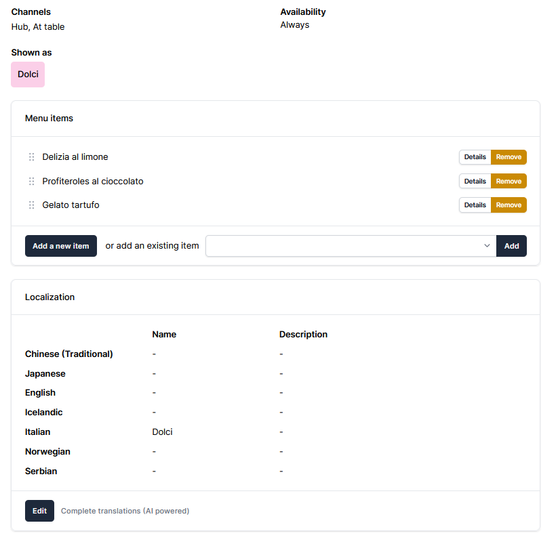The height and width of the screenshot is (544, 558).
Task: Click Complete translations (AI powered) link
Action: point(125,511)
